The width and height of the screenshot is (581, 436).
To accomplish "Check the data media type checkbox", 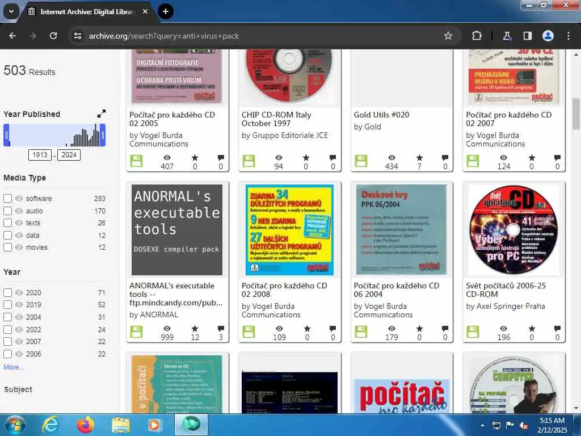I will [7, 235].
